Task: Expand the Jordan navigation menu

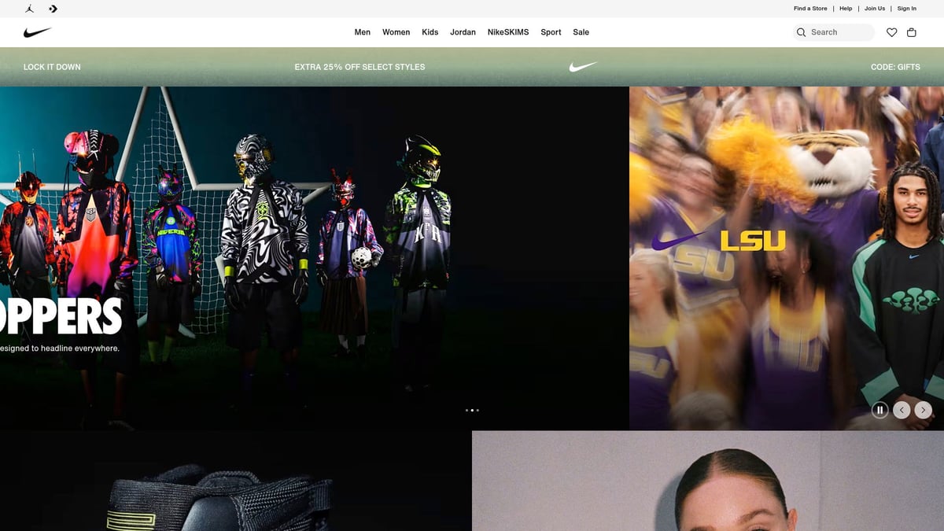Action: pyautogui.click(x=463, y=32)
